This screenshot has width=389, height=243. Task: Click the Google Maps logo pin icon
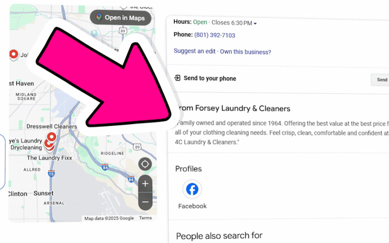(99, 17)
